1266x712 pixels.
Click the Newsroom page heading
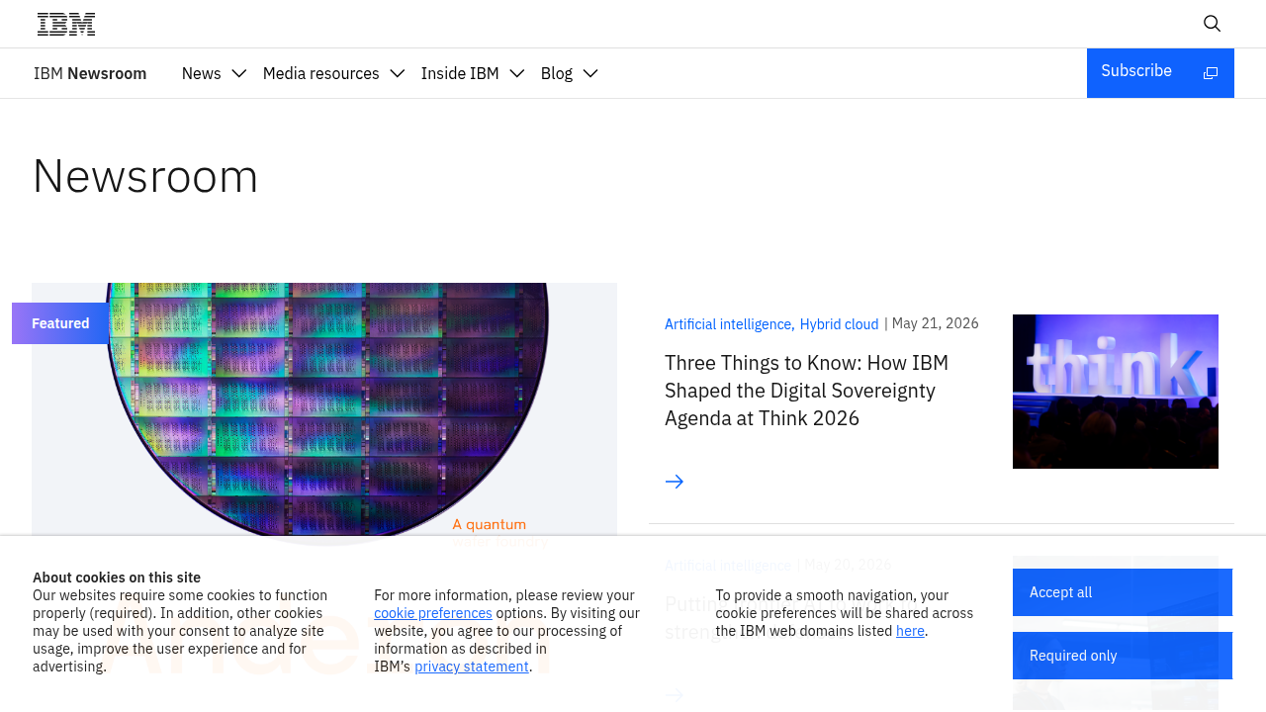[145, 176]
